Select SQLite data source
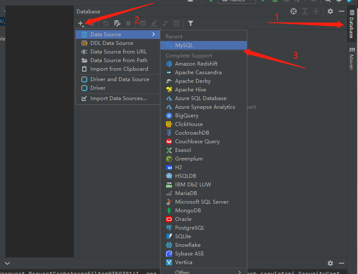The height and width of the screenshot is (274, 358). (204, 236)
